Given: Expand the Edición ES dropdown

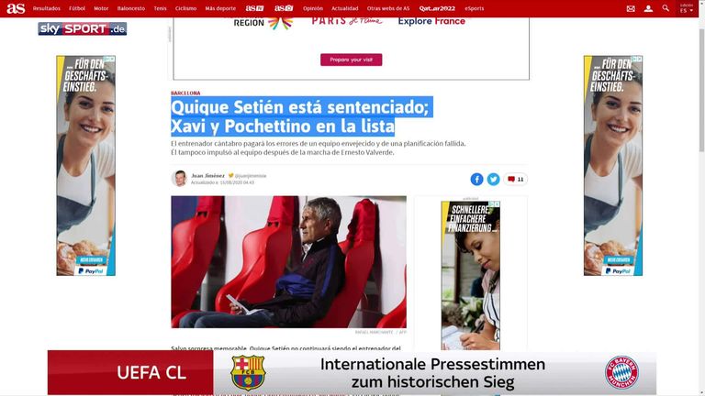Looking at the screenshot, I should (686, 8).
